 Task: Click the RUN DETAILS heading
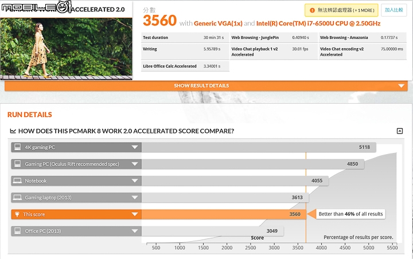(x=30, y=115)
